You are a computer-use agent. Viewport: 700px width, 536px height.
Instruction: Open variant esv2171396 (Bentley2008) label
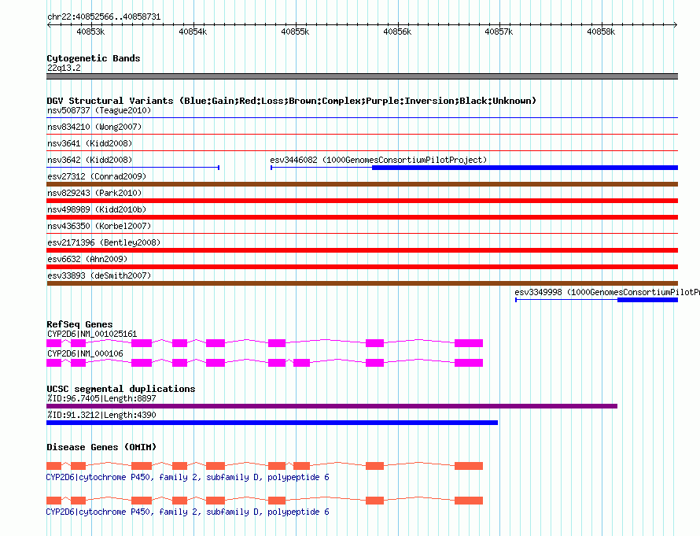pos(104,242)
